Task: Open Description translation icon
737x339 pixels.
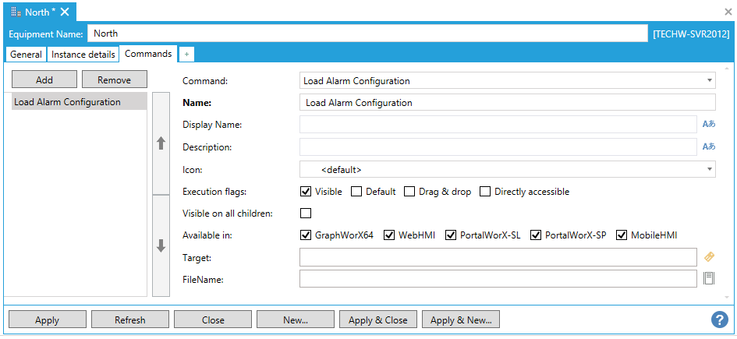Action: [708, 147]
